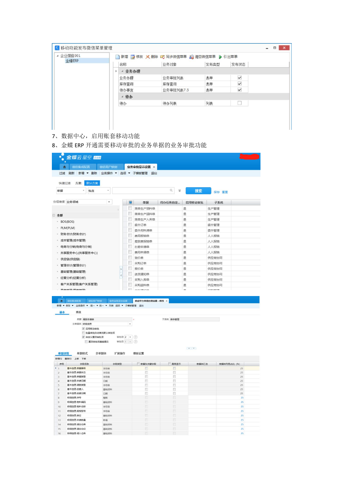Click the 删除 delete icon in the WeChat menu window
Screen dimensions: 344x486
[x=148, y=57]
